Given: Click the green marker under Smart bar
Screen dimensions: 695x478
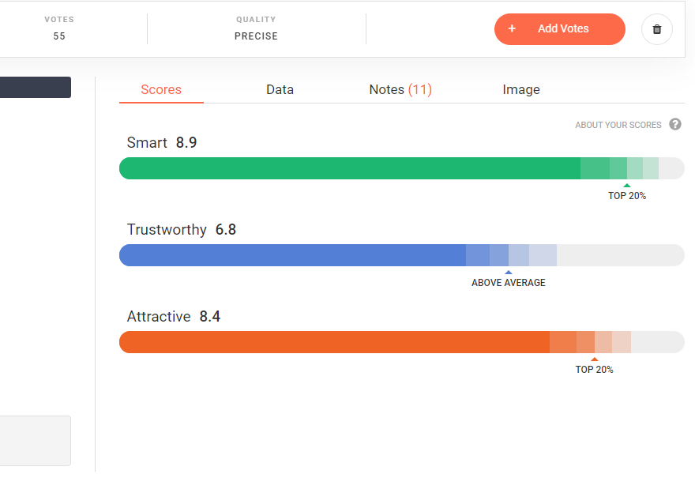Looking at the screenshot, I should coord(626,186).
